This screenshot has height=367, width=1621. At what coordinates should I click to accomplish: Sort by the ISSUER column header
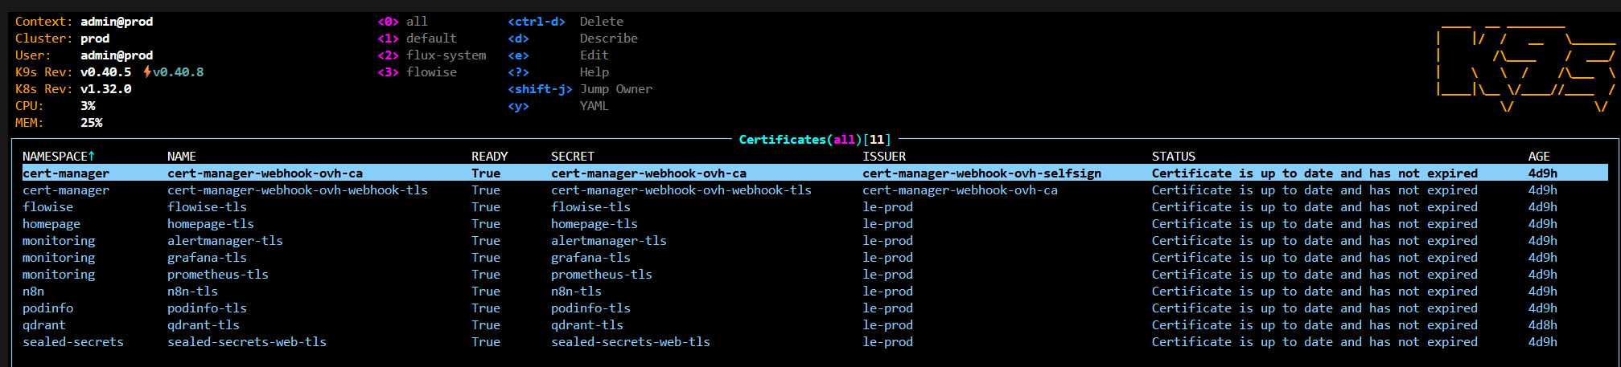(884, 157)
